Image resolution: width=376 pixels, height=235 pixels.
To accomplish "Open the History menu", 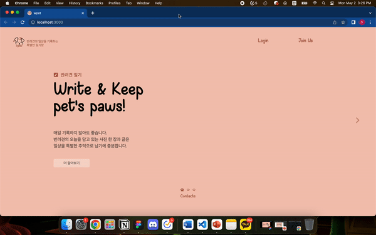I will 75,3.
